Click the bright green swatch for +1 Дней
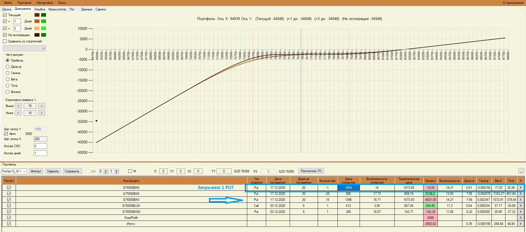This screenshot has height=232, width=526. [44, 21]
